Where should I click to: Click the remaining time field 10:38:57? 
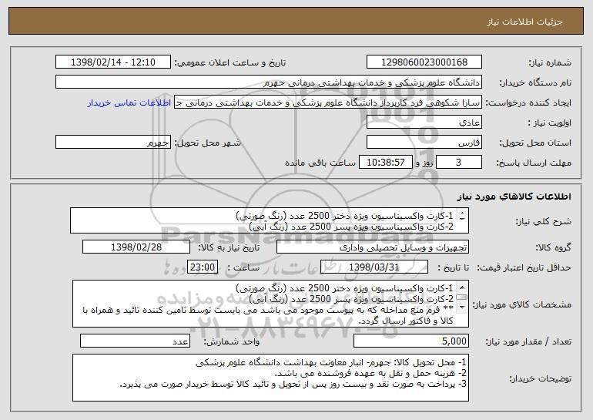(385, 163)
